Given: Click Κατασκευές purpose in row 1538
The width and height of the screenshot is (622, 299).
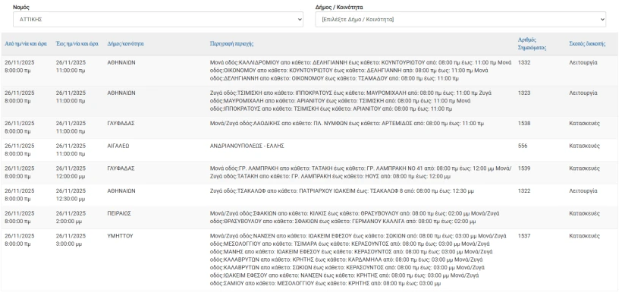Looking at the screenshot, I should coord(584,124).
